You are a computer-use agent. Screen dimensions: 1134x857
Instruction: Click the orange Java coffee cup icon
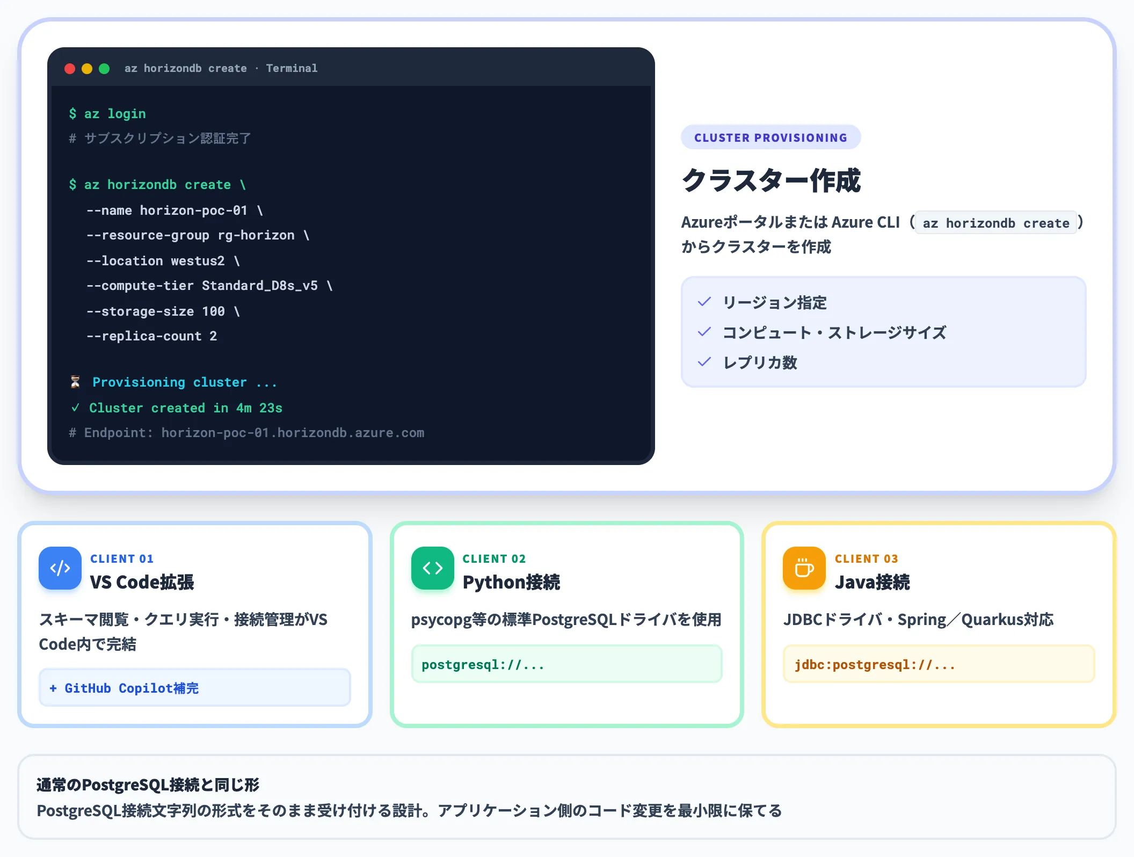coord(804,568)
